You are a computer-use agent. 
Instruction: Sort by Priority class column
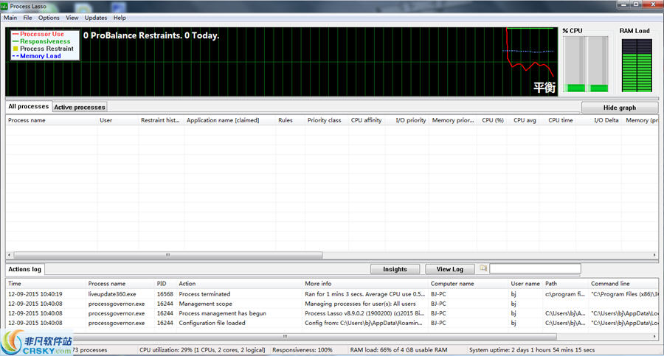(327, 120)
